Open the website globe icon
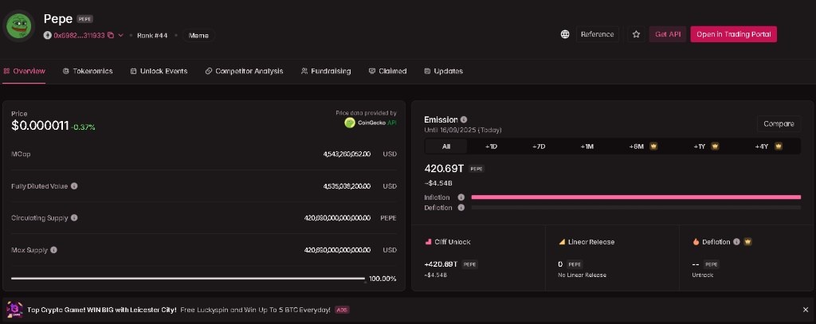The width and height of the screenshot is (816, 324). pos(565,34)
